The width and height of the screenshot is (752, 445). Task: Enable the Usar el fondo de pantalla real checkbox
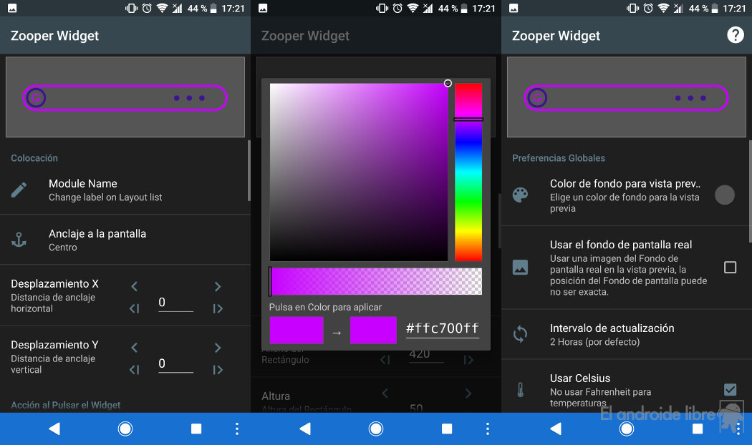point(730,268)
